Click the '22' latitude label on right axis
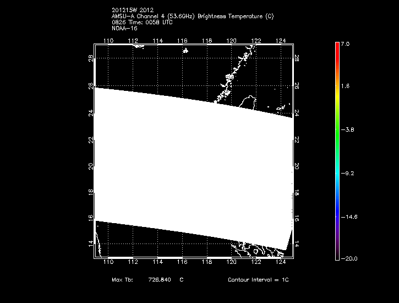Viewport: 399px width, 303px height. click(x=297, y=140)
